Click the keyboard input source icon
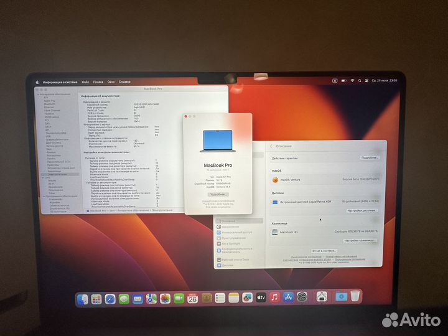448x336 pixels. click(335, 81)
